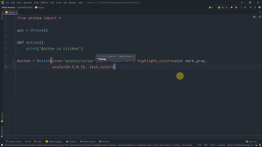The image size is (262, 147).
Task: Click the inspections checkmark icon in editor
Action: coord(260,17)
